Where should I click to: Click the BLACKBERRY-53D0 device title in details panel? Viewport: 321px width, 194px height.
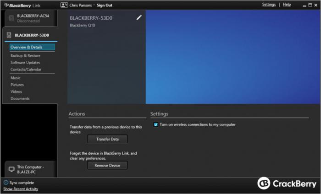coord(91,18)
